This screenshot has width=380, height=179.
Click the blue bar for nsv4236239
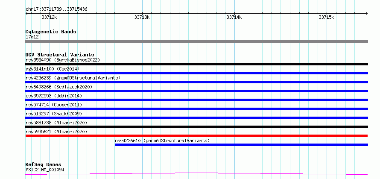coord(197,82)
